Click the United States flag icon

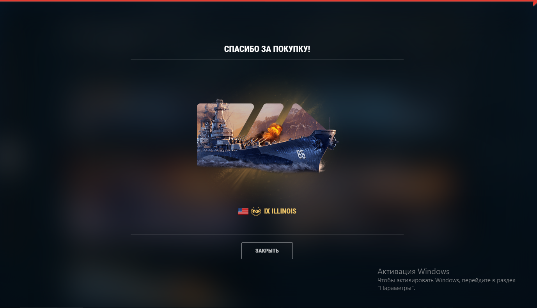243,211
